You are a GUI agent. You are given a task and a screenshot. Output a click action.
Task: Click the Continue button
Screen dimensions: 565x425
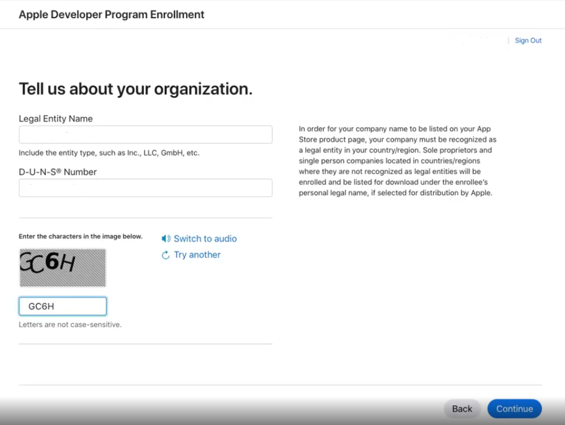click(x=515, y=409)
